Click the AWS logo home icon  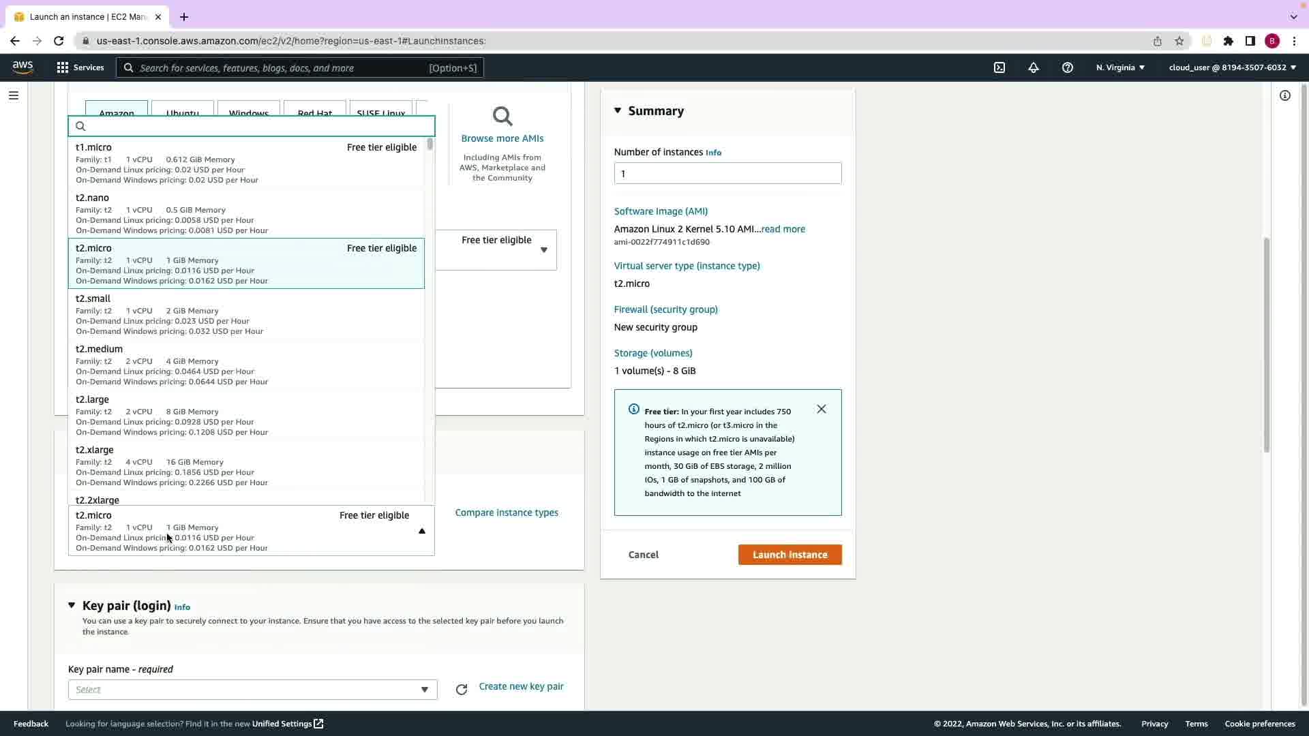coord(22,67)
